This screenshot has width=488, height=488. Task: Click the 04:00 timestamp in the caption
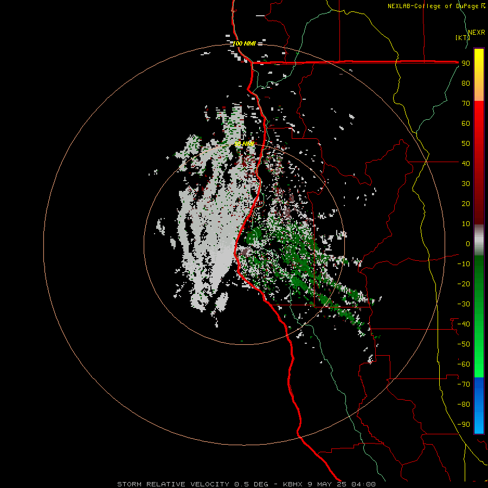[x=363, y=484]
